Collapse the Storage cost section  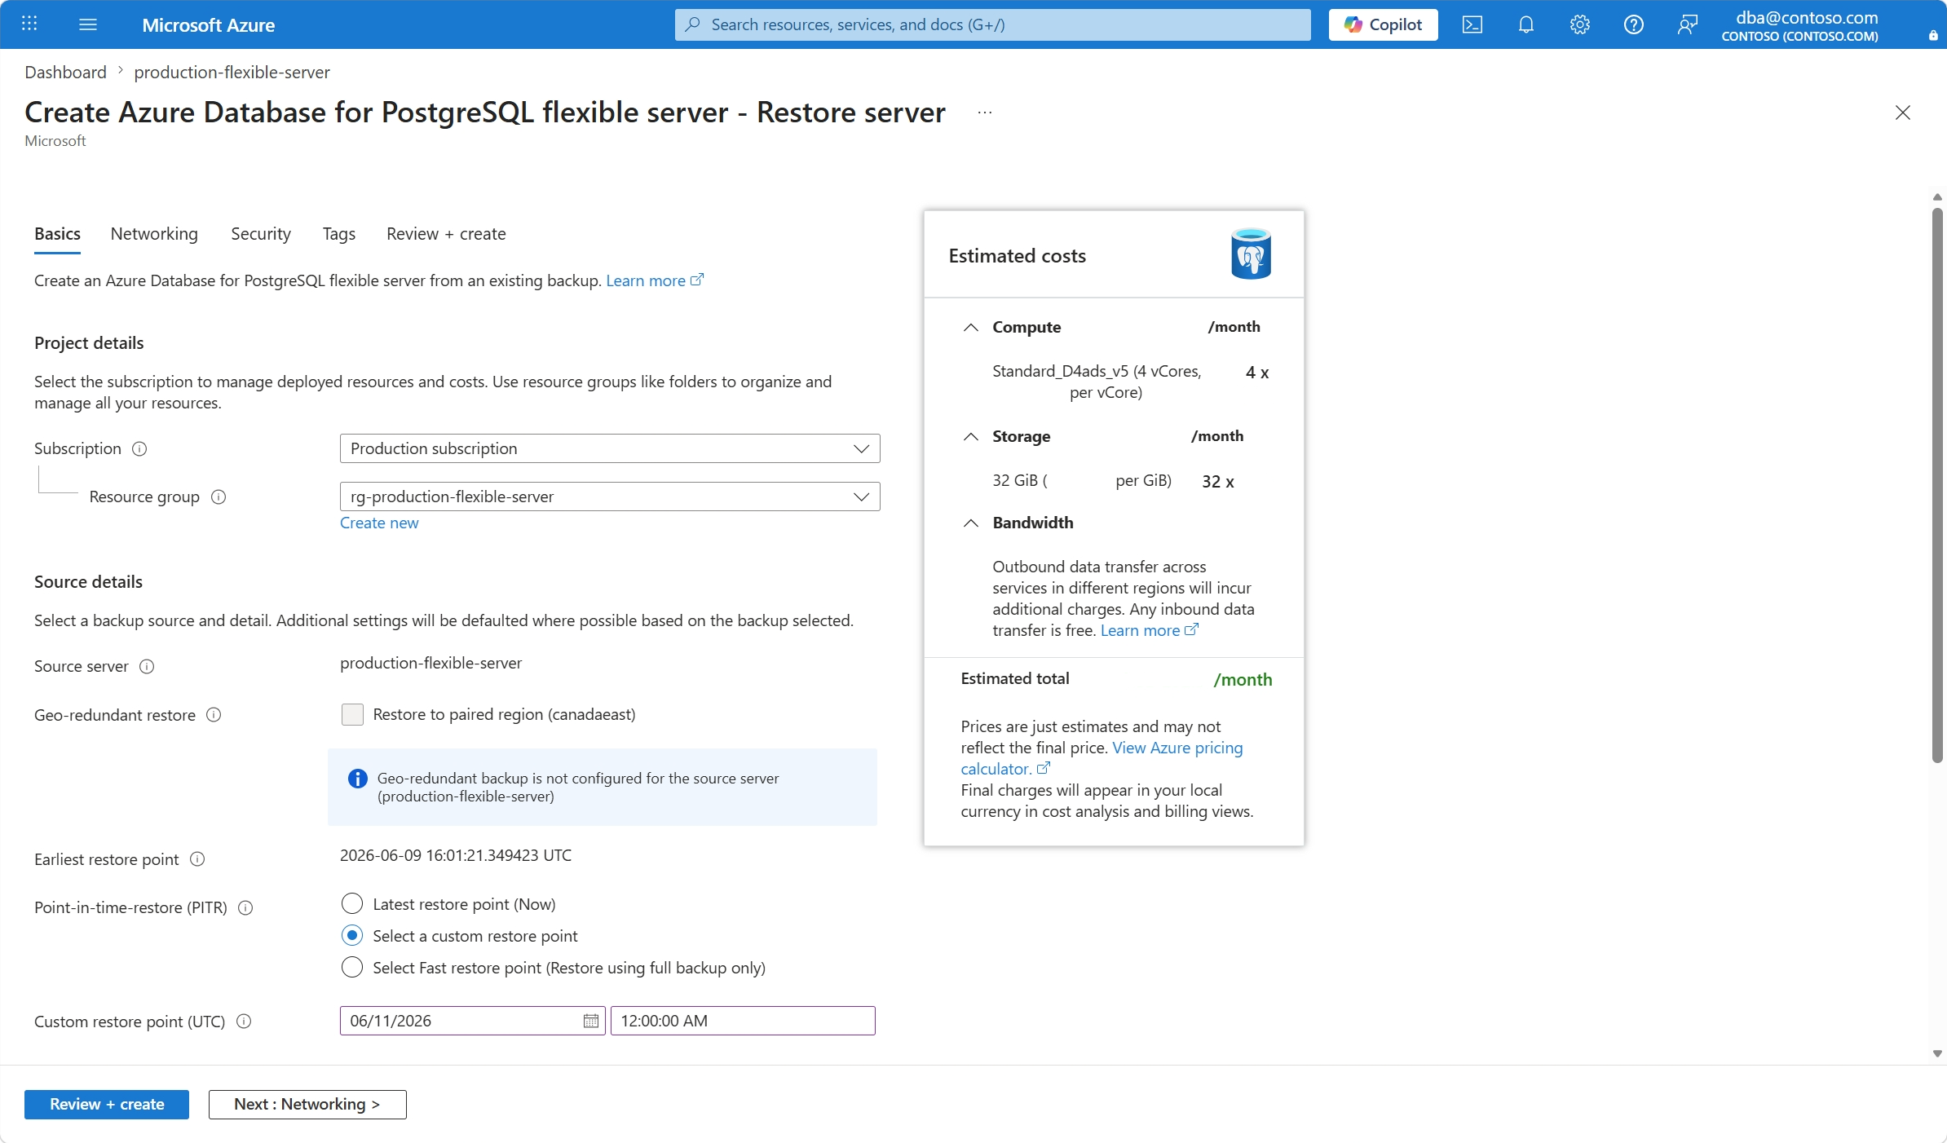970,436
